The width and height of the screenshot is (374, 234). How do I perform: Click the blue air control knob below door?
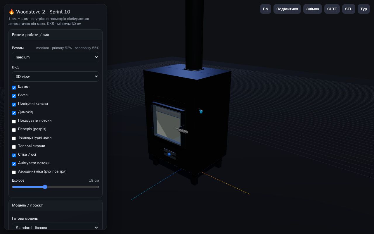[169, 154]
